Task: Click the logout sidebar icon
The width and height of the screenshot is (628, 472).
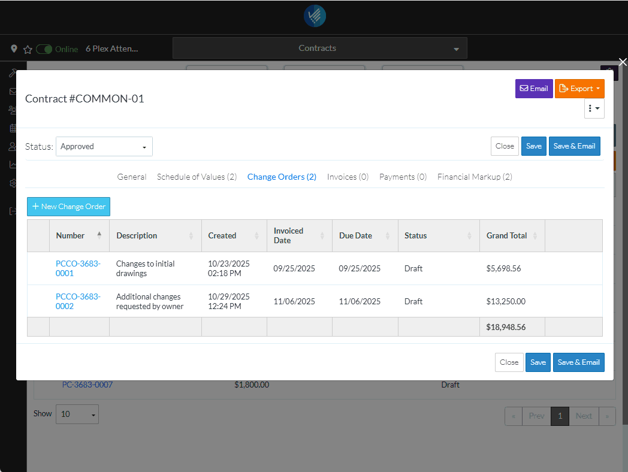Action: click(x=13, y=211)
